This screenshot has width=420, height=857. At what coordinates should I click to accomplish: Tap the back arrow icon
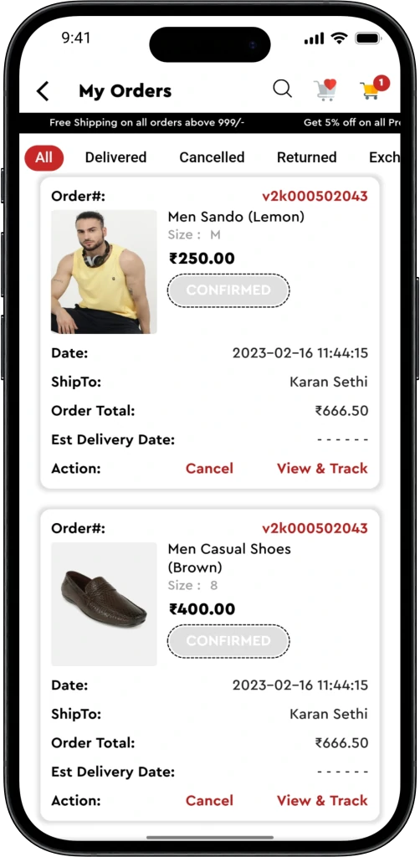click(43, 90)
